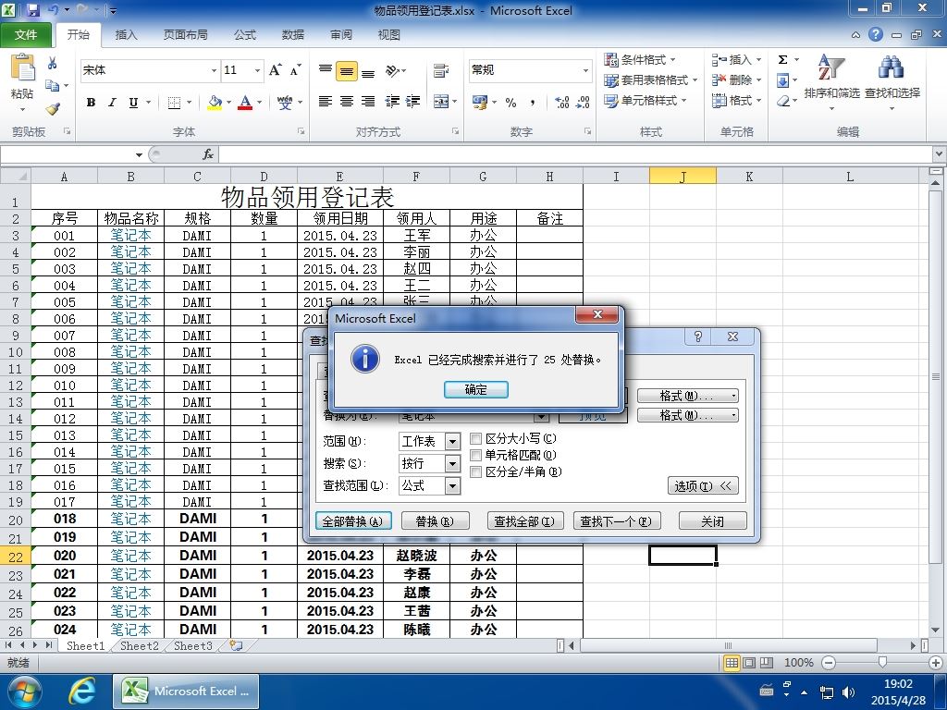Click the Bottom Align icon
Image resolution: width=947 pixels, height=710 pixels.
(x=368, y=71)
